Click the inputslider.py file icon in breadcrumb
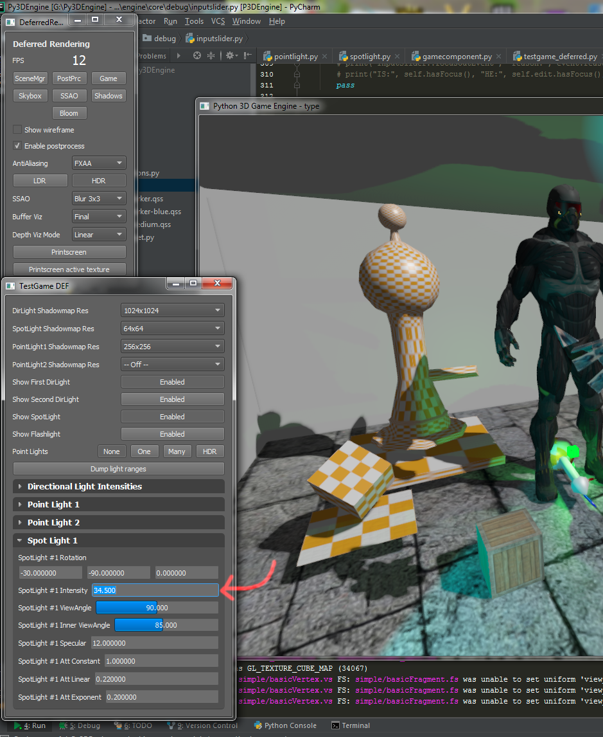The width and height of the screenshot is (603, 737). coord(190,38)
